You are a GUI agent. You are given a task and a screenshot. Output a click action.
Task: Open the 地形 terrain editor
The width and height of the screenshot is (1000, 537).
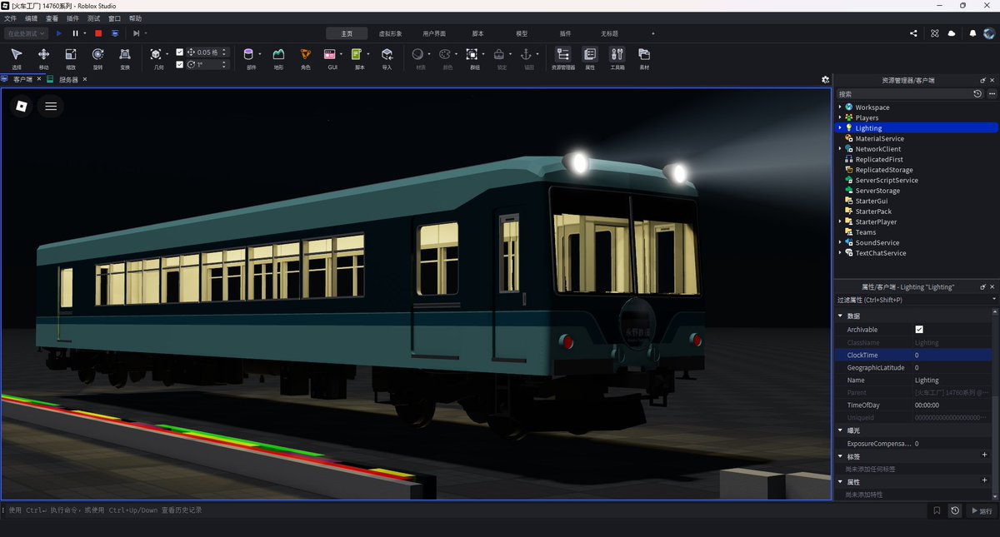(x=278, y=57)
